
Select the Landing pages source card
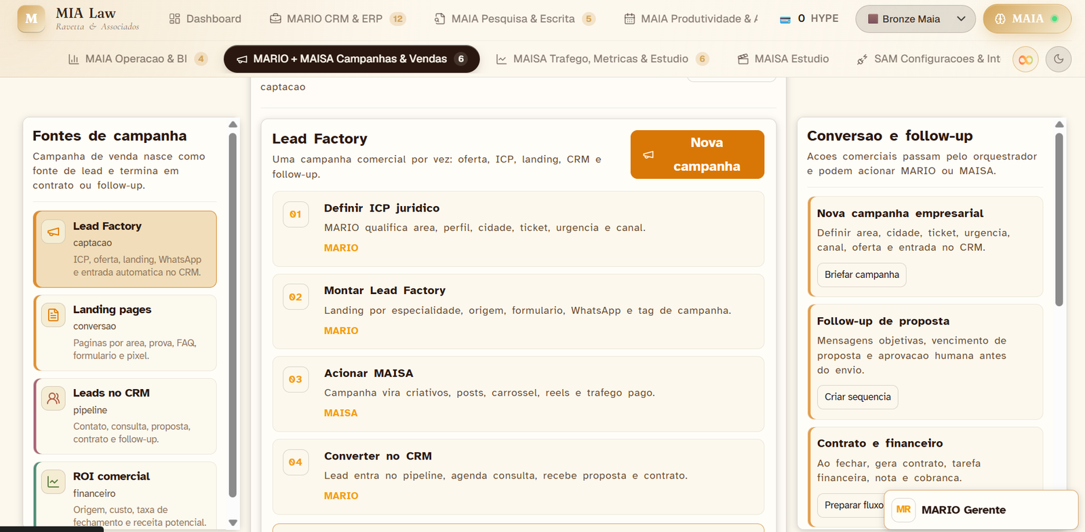125,333
